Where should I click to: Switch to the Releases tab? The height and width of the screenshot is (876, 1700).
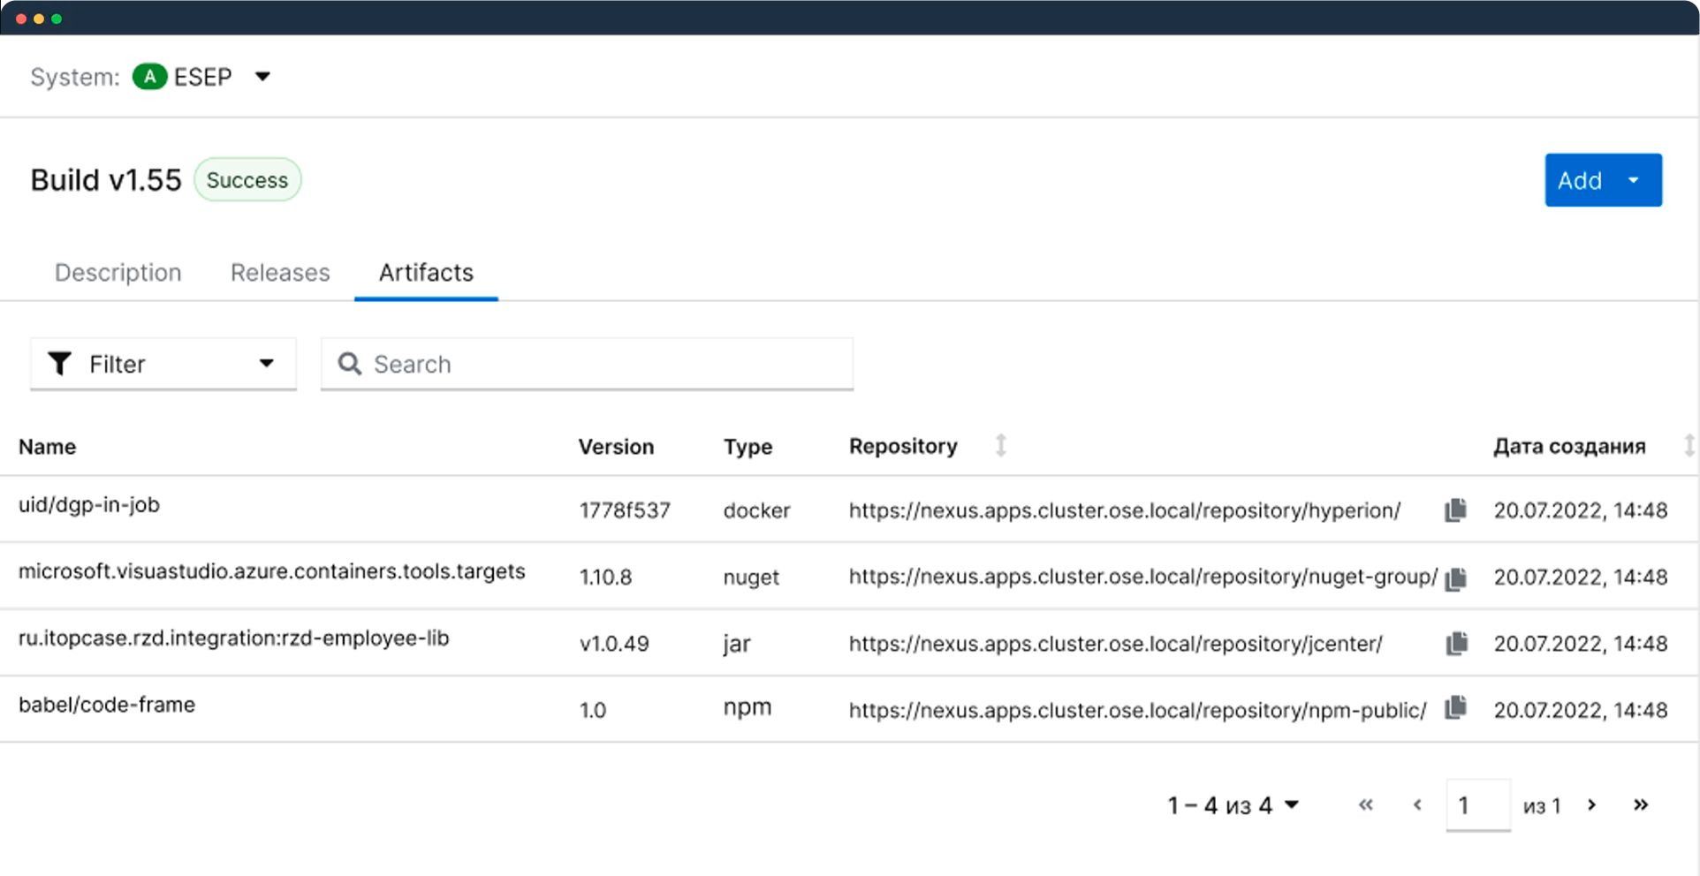pyautogui.click(x=280, y=273)
